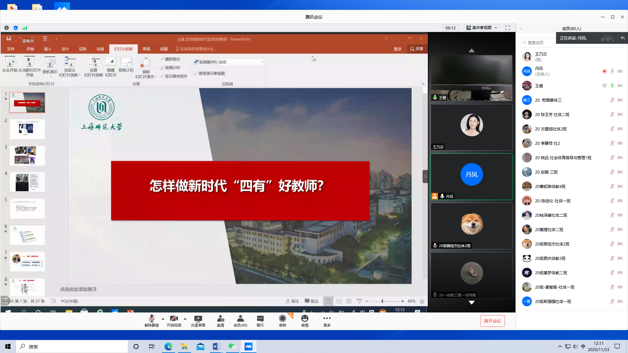Open File Explorer from Windows taskbar
This screenshot has width=628, height=353.
pyautogui.click(x=184, y=346)
